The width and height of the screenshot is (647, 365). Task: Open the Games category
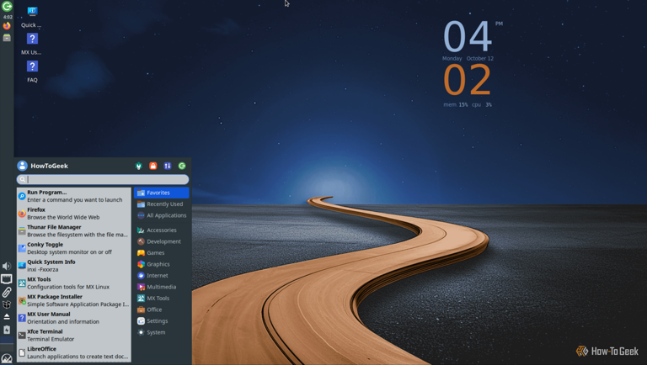click(x=162, y=253)
